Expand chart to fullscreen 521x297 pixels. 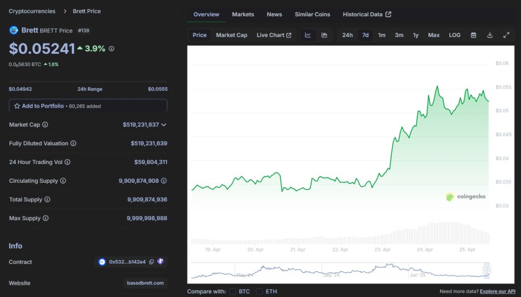pyautogui.click(x=506, y=35)
